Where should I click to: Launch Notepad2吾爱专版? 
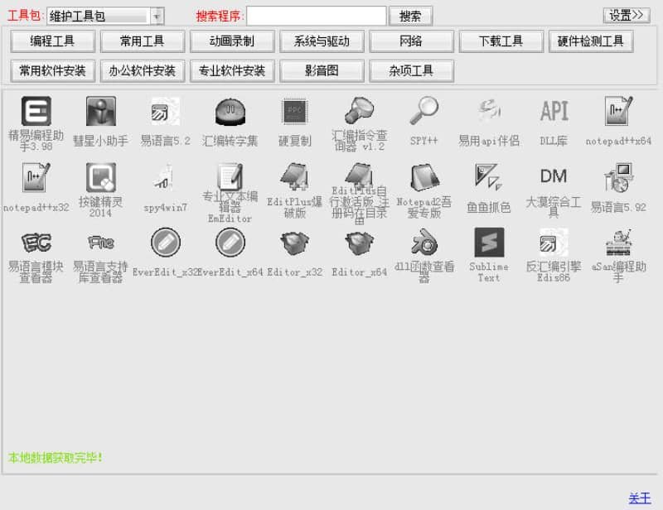424,177
